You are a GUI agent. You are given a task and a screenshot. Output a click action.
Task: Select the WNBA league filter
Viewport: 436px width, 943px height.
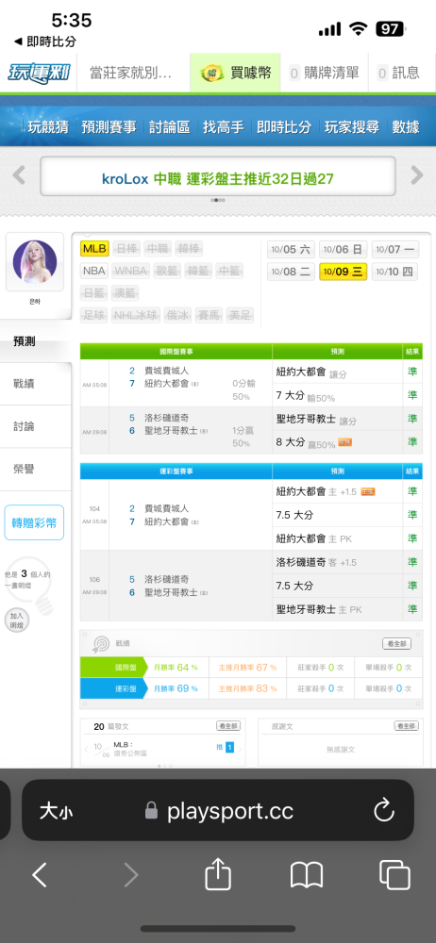click(130, 272)
